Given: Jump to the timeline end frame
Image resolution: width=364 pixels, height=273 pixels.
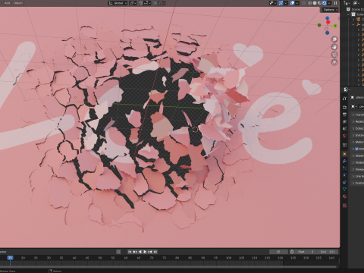Looking at the screenshot, I should coord(155,252).
